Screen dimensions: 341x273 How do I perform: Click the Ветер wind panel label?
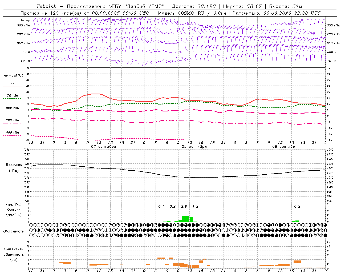tap(25, 20)
